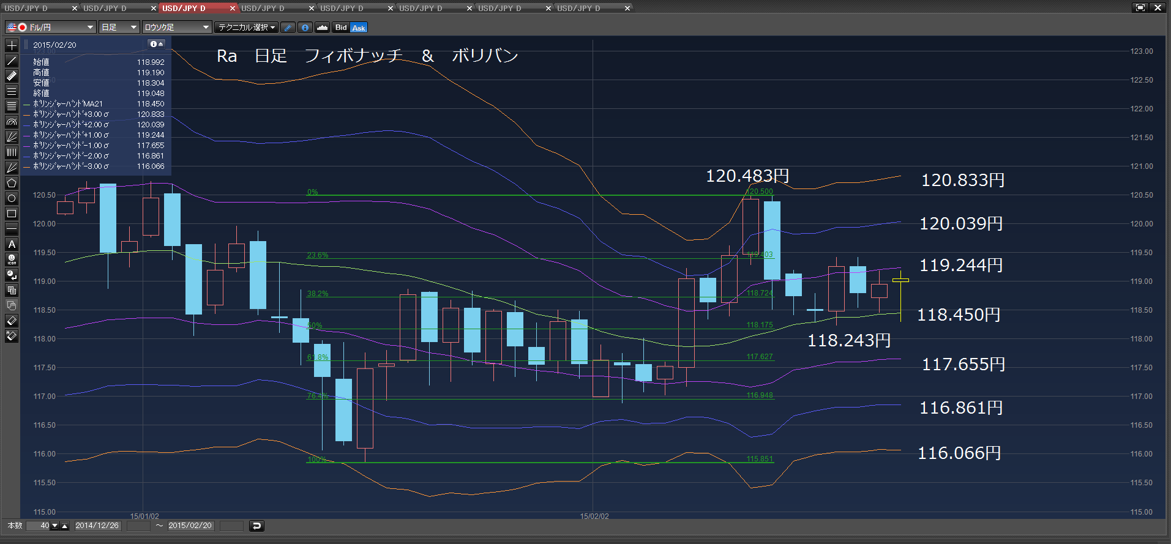Select the eraser tool in sidebar
This screenshot has height=544, width=1171.
[12, 321]
